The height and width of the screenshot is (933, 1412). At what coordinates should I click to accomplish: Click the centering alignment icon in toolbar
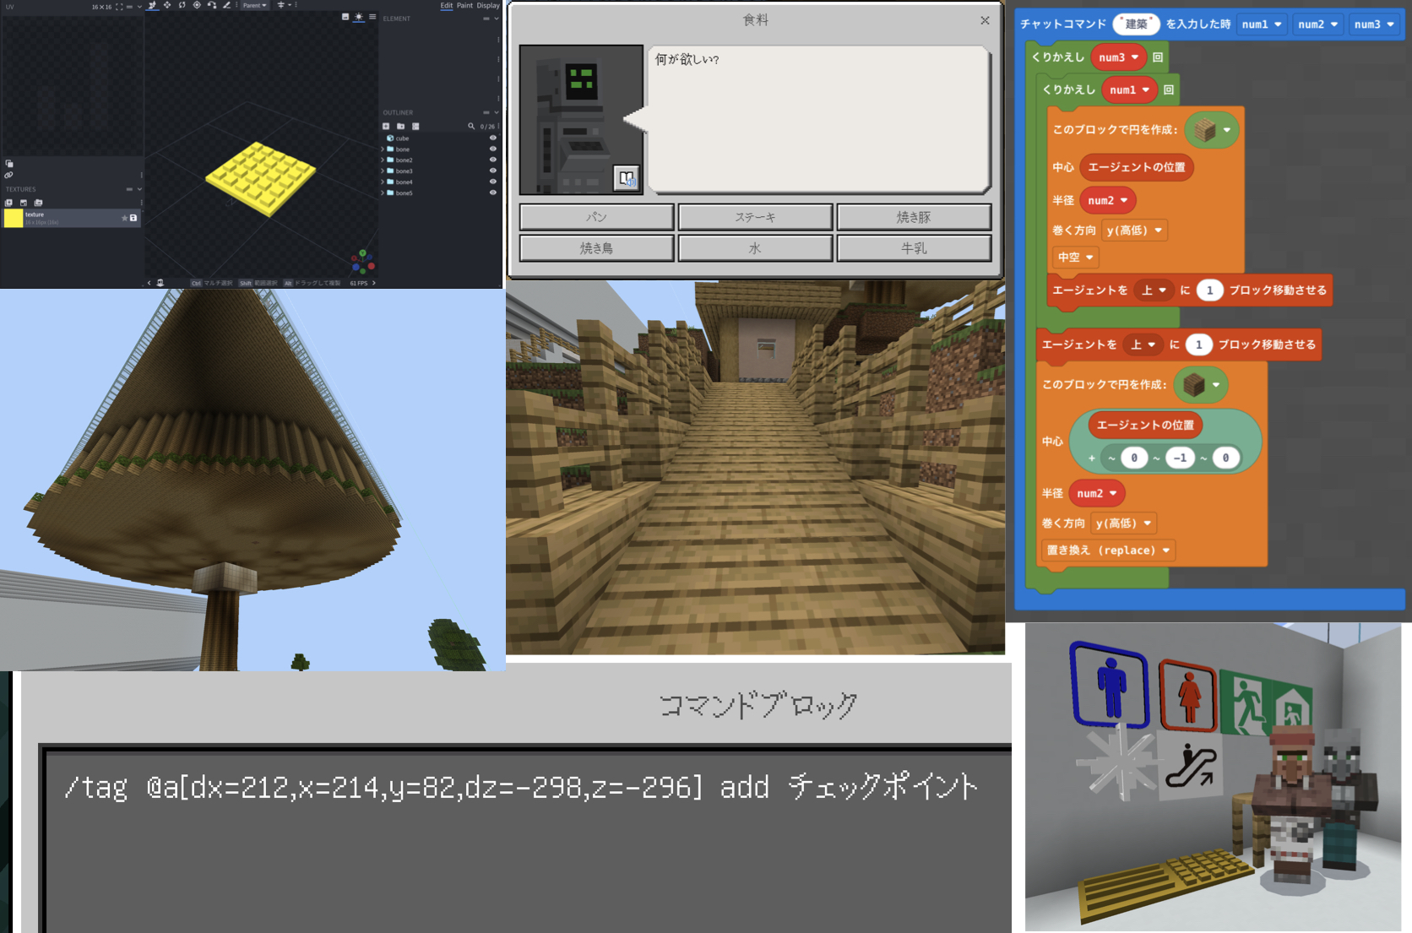pos(281,5)
